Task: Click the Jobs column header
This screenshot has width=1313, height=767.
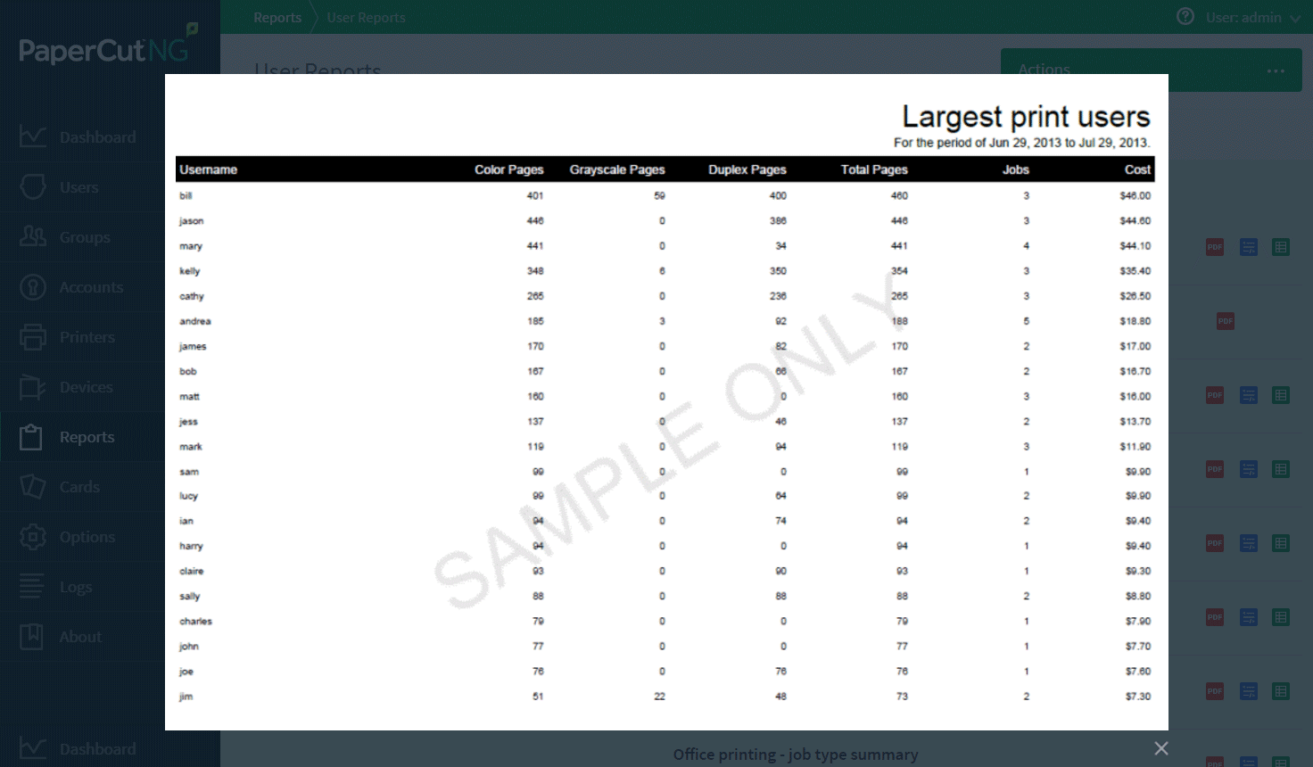Action: (1016, 169)
